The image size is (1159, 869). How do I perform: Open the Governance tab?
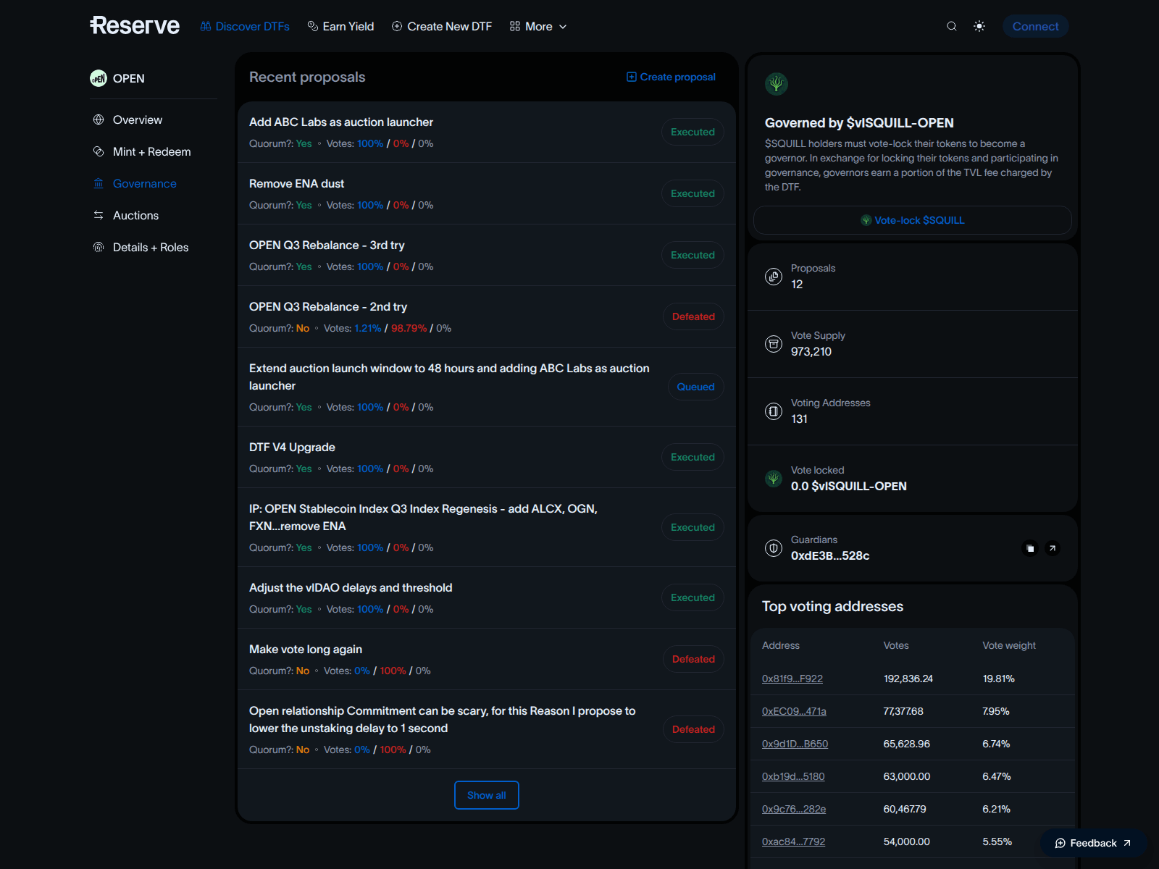(144, 183)
